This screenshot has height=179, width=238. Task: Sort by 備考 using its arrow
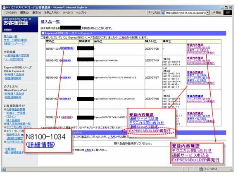click(169, 41)
